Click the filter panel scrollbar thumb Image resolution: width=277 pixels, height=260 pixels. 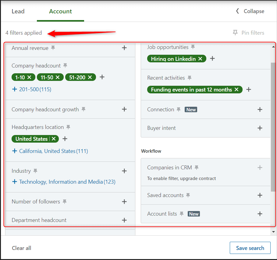[x=273, y=127]
